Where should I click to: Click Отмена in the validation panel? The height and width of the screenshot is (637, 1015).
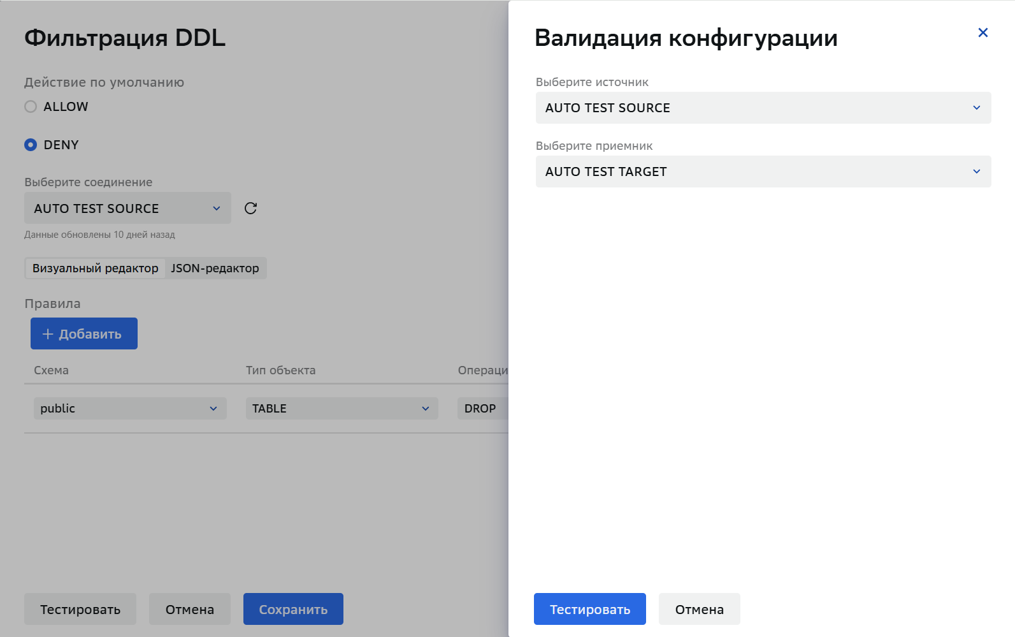click(700, 609)
